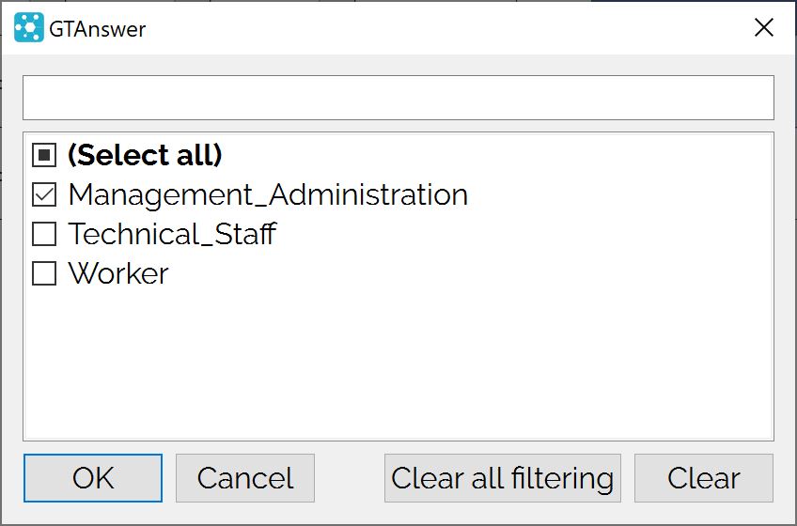The height and width of the screenshot is (526, 797).
Task: Click the Clear button
Action: coord(704,478)
